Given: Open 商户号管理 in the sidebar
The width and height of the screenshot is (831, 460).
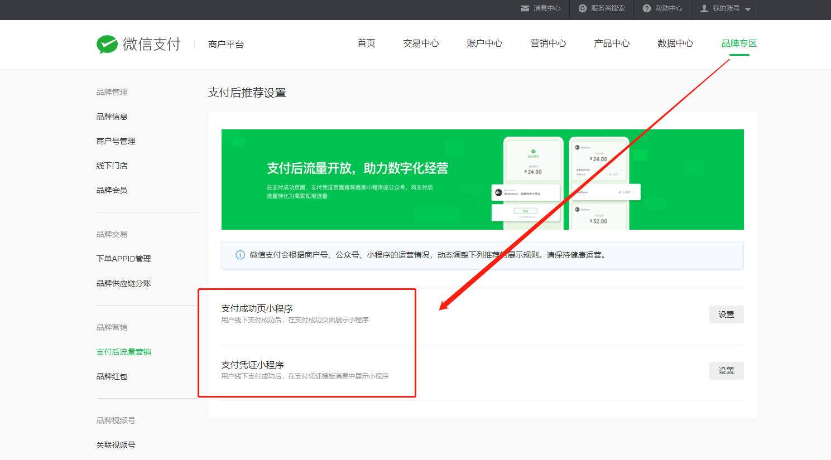Looking at the screenshot, I should (x=116, y=141).
